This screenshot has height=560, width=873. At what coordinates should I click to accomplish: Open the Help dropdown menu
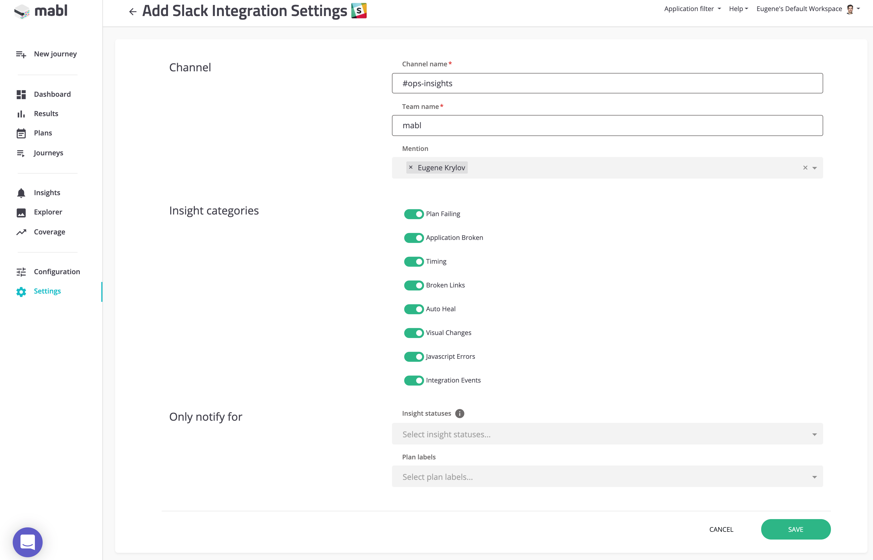[x=738, y=9]
